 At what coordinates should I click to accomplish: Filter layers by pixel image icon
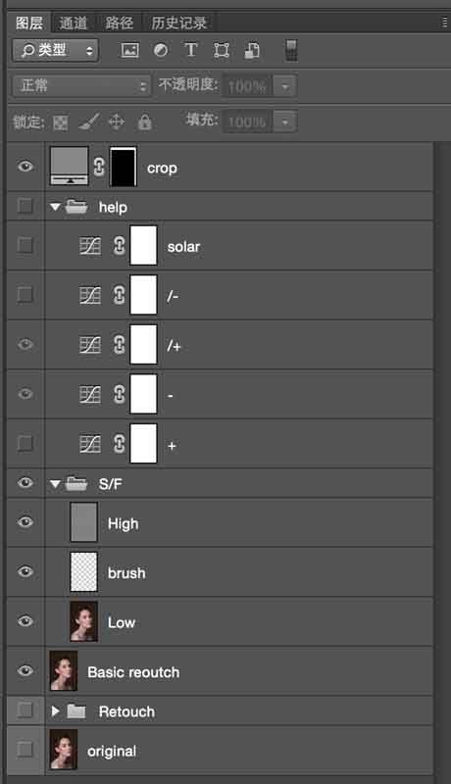click(130, 50)
